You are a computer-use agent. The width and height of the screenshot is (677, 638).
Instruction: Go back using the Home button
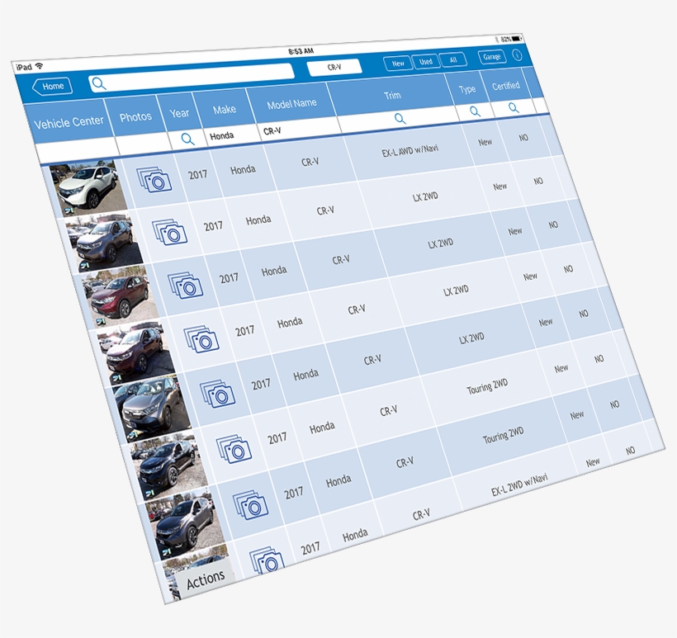coord(52,86)
